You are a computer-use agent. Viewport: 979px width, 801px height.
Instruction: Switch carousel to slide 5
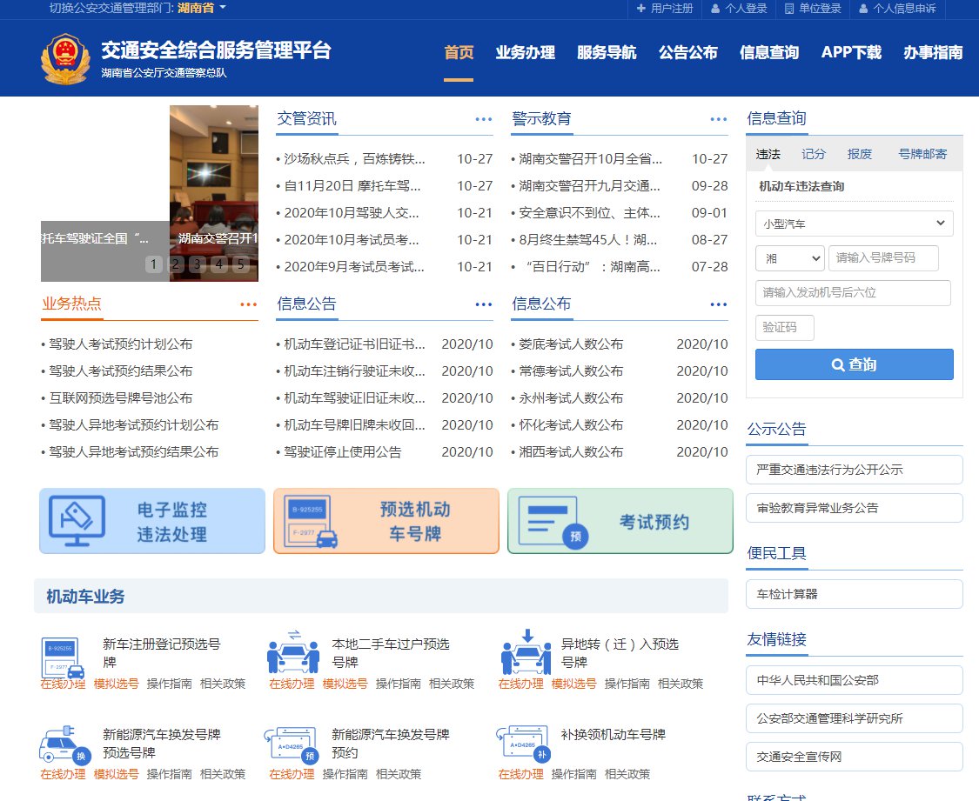point(240,264)
